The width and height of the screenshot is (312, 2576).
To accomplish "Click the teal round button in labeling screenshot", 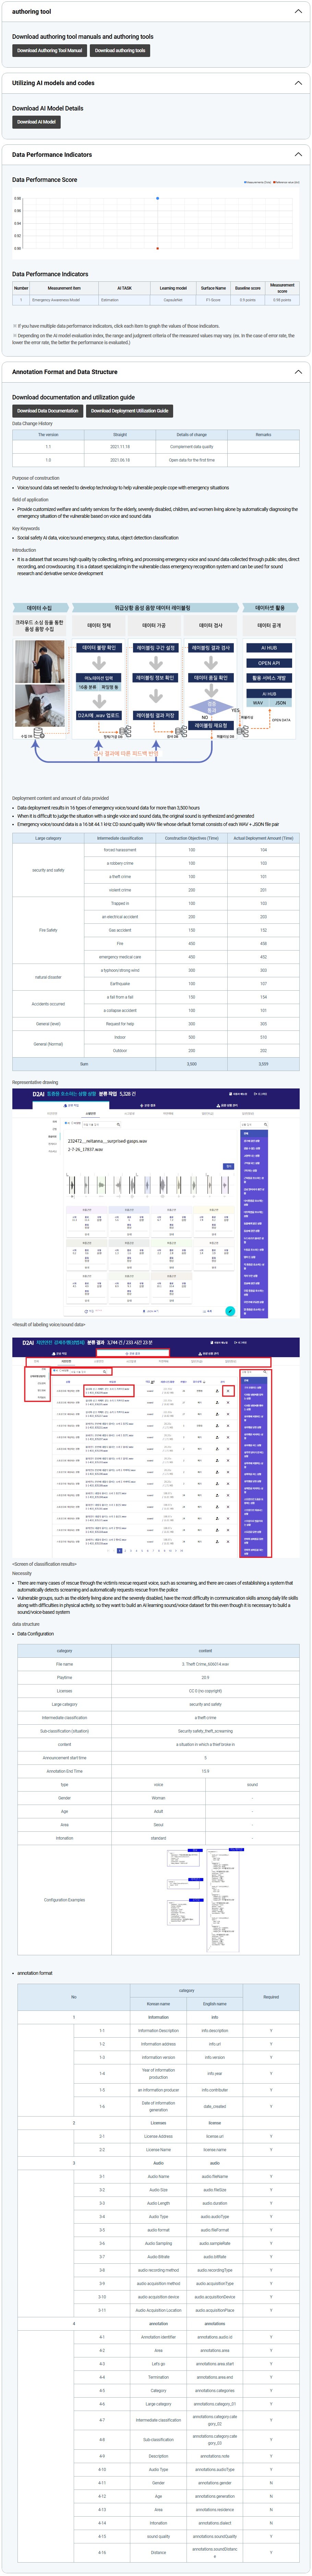I will point(230,1311).
